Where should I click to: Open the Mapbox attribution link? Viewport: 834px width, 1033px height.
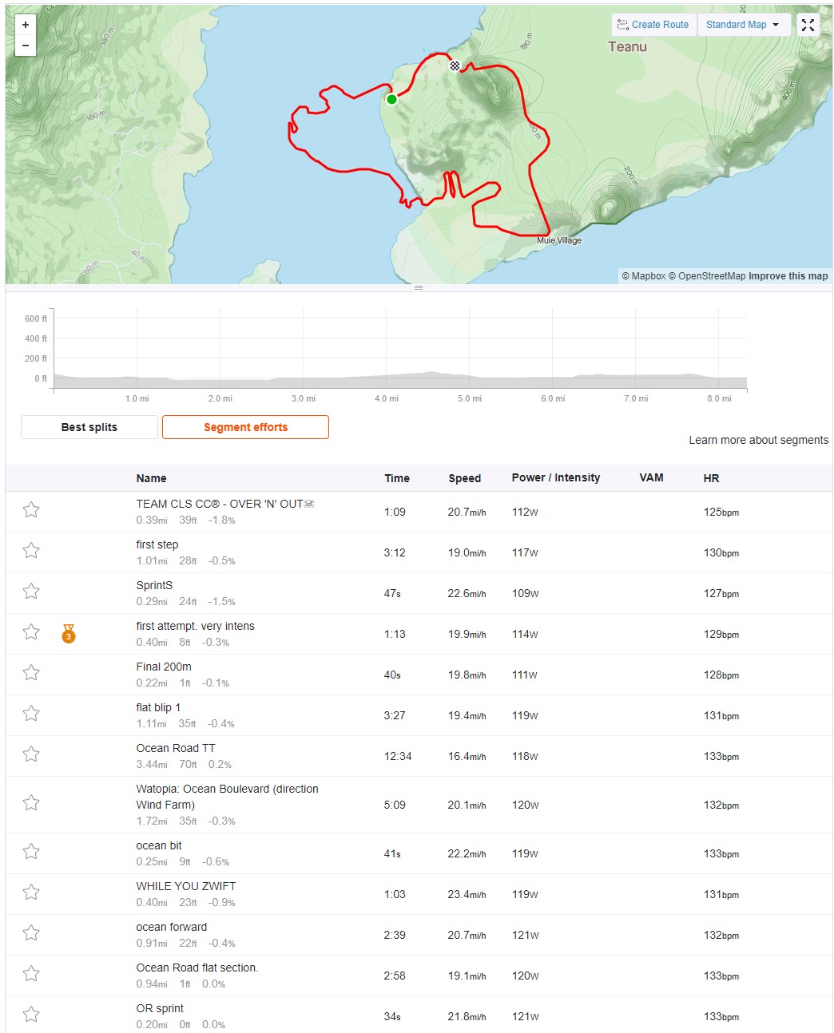tap(644, 276)
